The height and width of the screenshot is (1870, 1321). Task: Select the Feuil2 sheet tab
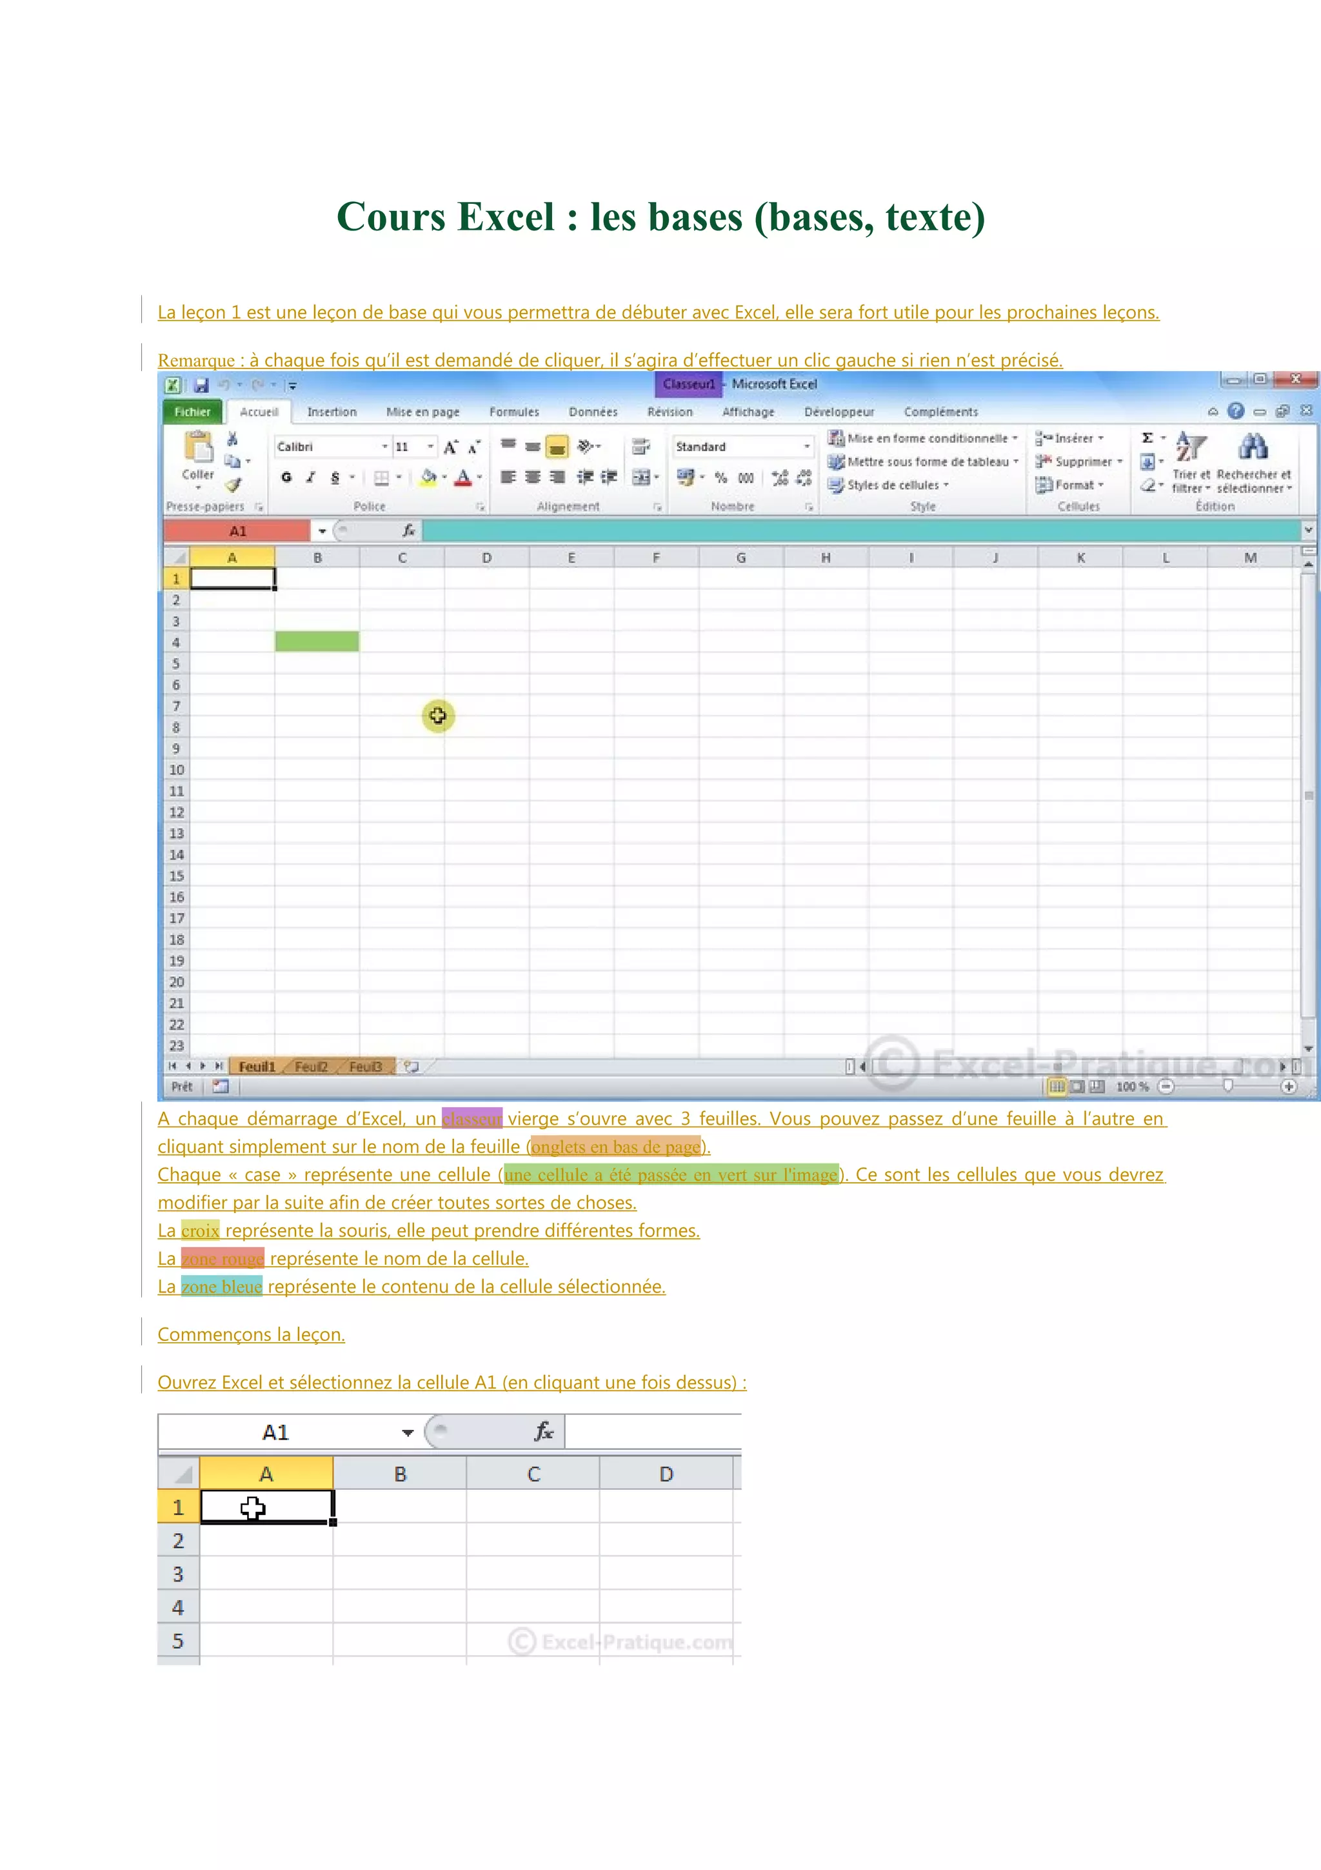(x=310, y=1067)
